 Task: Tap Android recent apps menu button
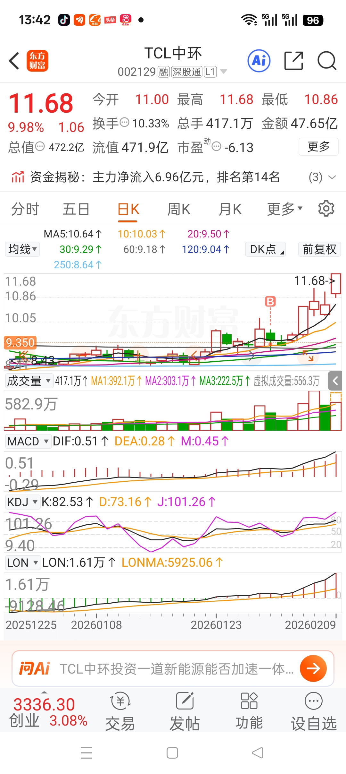[86, 753]
